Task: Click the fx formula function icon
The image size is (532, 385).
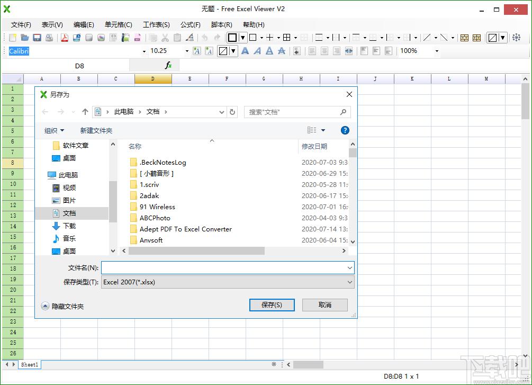Action: 168,65
